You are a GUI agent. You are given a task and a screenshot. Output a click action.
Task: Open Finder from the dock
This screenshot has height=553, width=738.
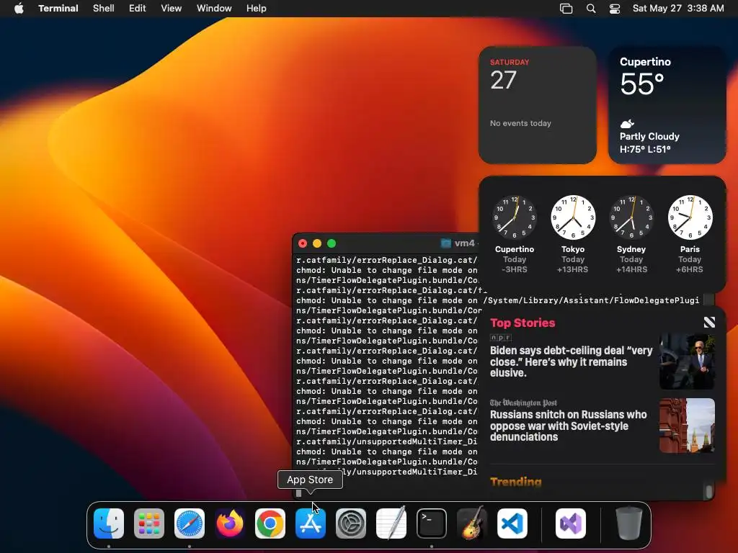[109, 523]
